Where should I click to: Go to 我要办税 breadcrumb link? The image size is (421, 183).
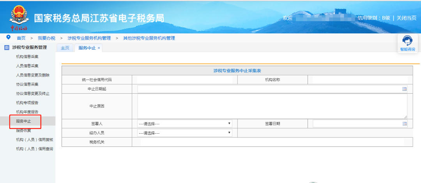click(x=46, y=38)
